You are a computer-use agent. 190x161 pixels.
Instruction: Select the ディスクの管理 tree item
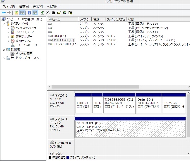click(x=24, y=54)
